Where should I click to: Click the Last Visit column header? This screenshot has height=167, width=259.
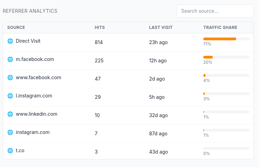click(161, 28)
